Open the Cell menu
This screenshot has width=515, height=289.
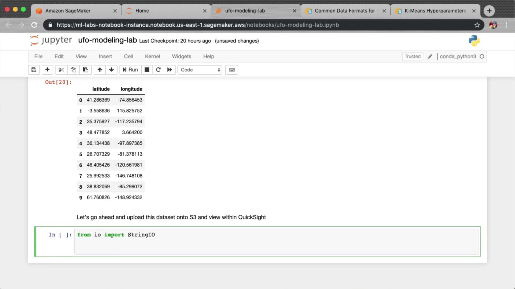[x=128, y=56]
